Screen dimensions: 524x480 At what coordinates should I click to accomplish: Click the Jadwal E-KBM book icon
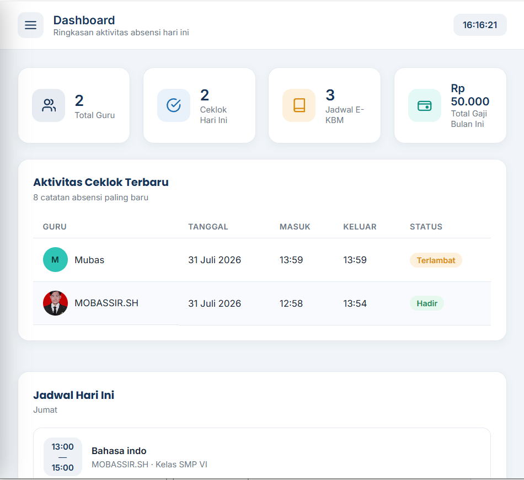pos(299,105)
